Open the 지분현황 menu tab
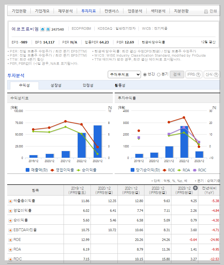224x265 pixels. pyautogui.click(x=181, y=11)
